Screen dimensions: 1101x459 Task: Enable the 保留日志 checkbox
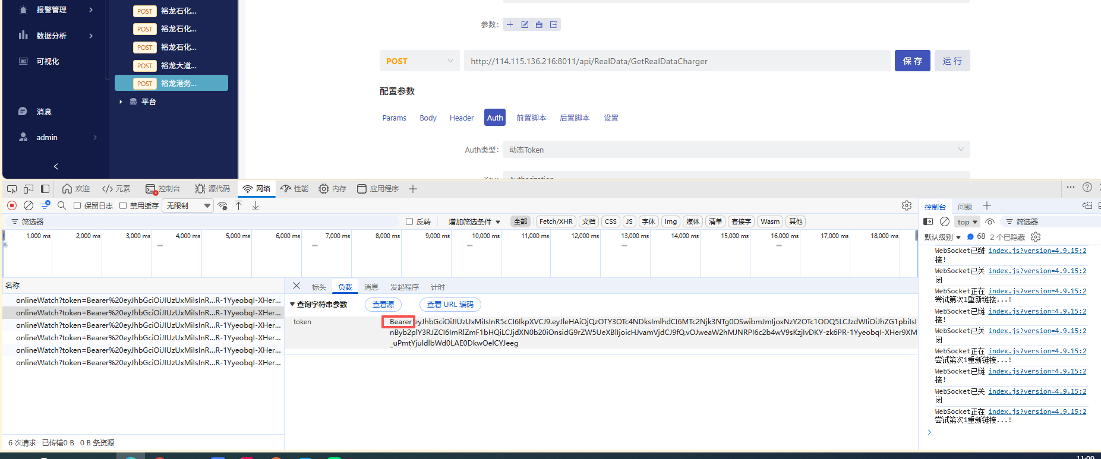click(77, 205)
